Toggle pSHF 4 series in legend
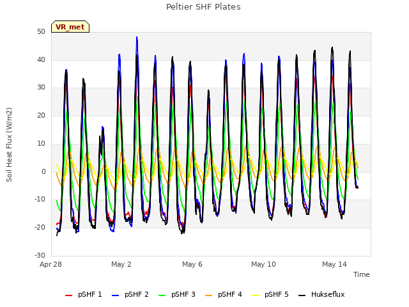Image resolution: width=409 pixels, height=307 pixels. pyautogui.click(x=224, y=294)
